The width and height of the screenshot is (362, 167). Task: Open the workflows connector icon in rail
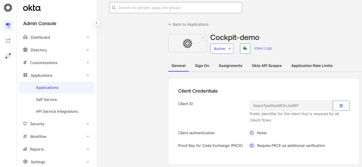point(8,56)
